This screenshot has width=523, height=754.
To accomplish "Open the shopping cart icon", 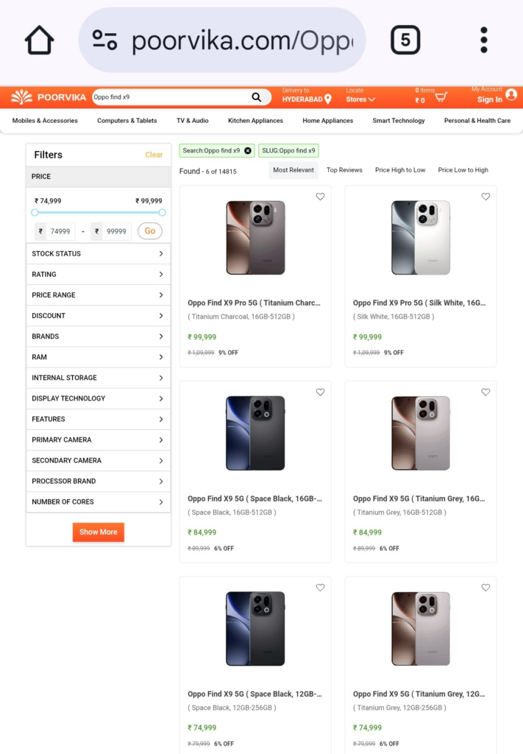I will pyautogui.click(x=439, y=96).
